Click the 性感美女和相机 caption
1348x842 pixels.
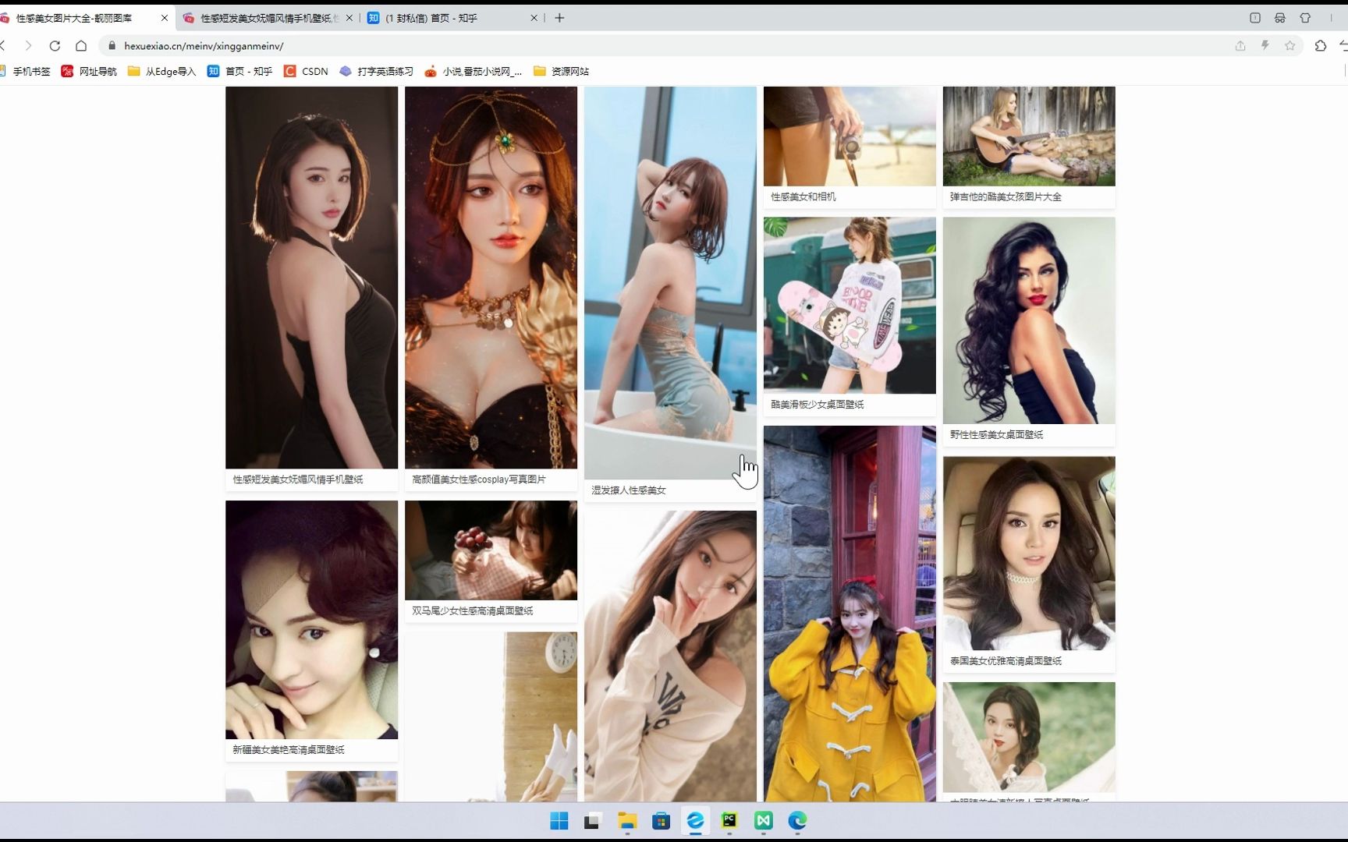pos(803,196)
